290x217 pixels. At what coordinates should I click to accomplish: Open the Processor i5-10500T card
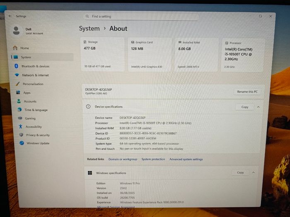point(243,55)
